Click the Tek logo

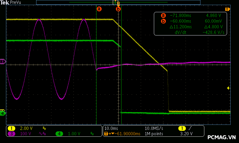5,2
